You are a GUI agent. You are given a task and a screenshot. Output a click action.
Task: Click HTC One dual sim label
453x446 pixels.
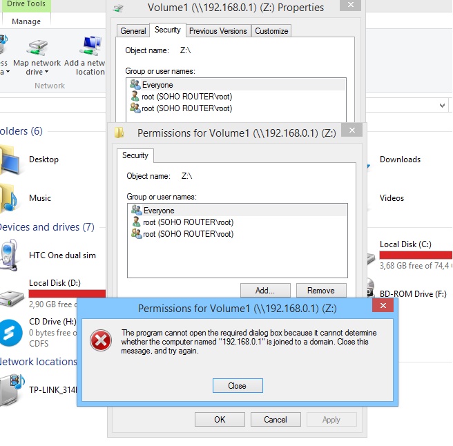(62, 255)
